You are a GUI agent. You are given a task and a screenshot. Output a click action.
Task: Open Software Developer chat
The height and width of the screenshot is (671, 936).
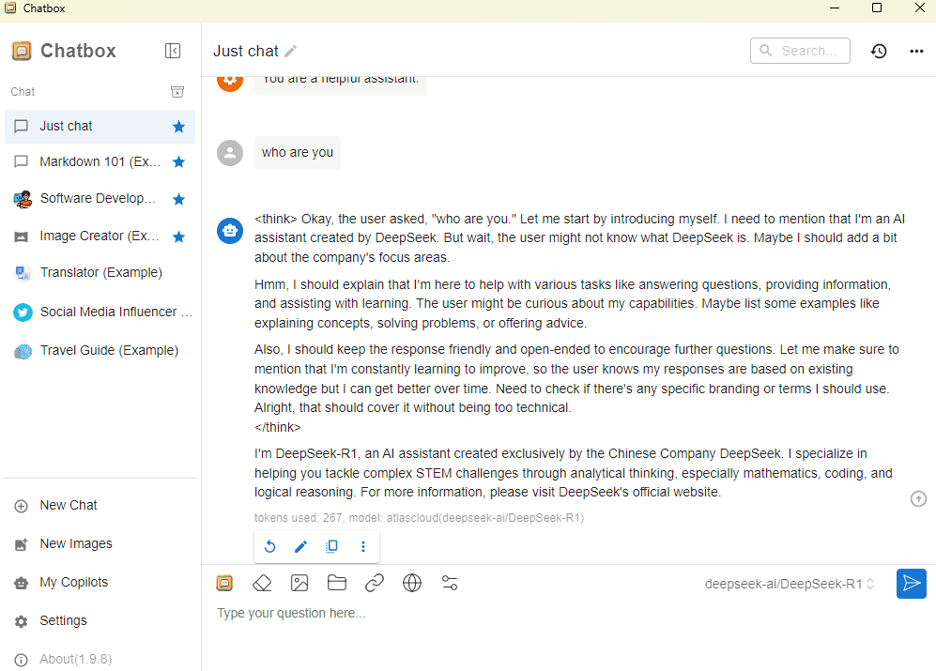[x=100, y=199]
